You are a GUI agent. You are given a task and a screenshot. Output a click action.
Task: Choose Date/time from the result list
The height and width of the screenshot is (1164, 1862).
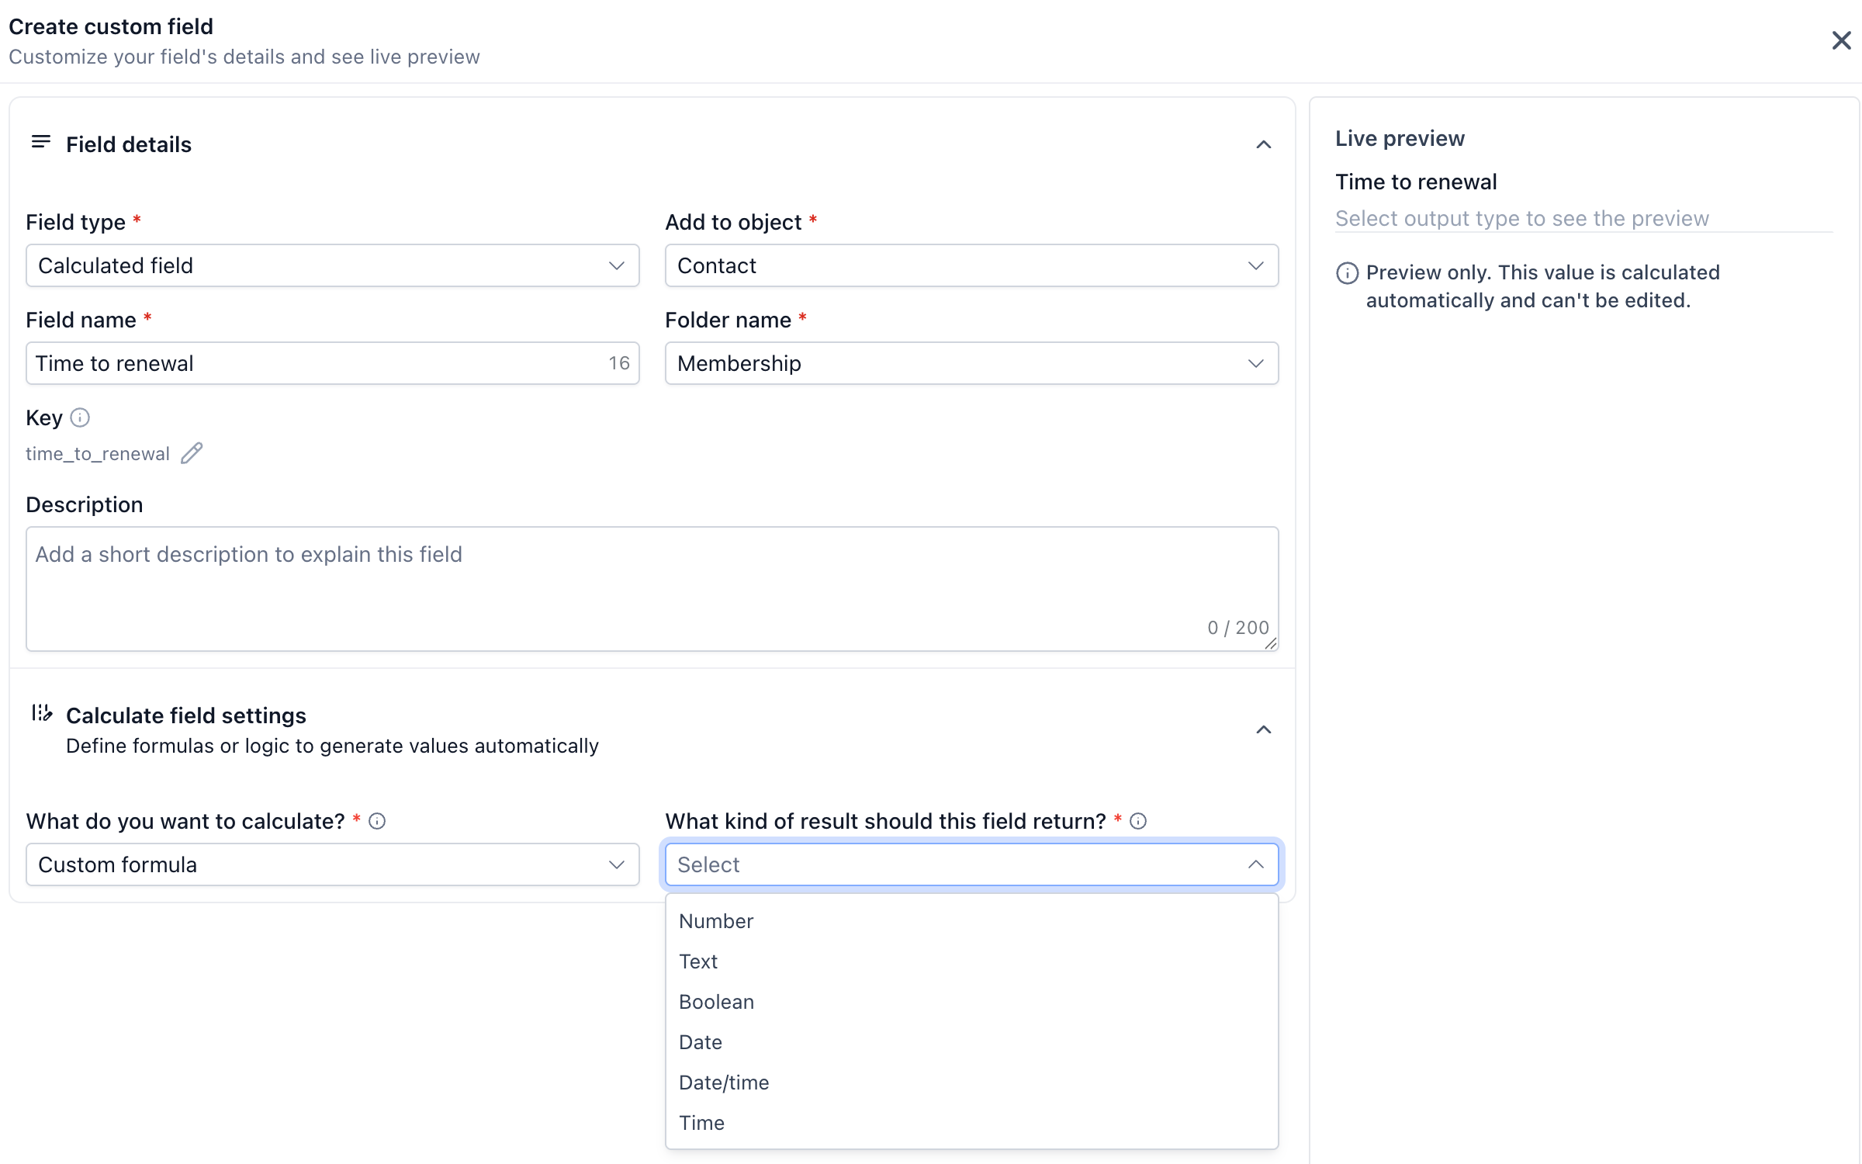[x=971, y=1083]
